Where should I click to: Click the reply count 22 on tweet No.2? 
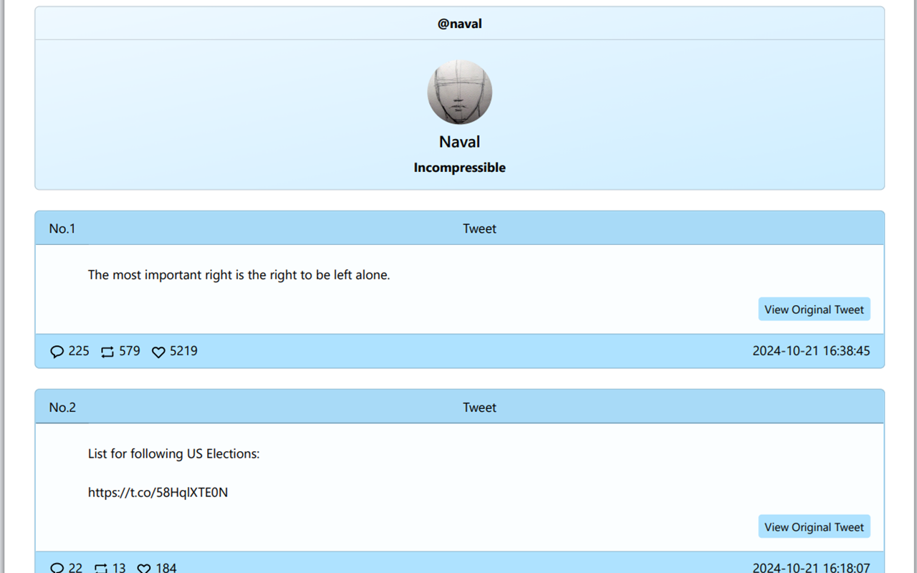coord(75,568)
